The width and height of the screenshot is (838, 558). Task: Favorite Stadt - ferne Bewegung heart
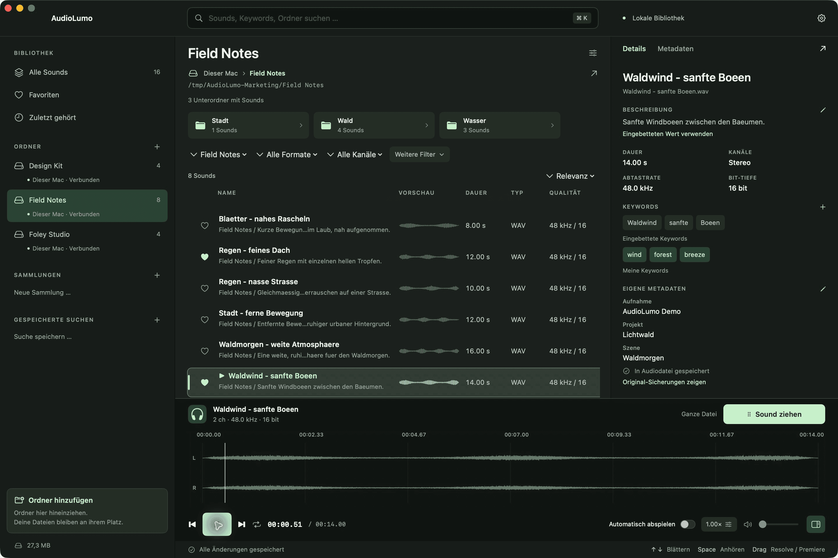click(x=205, y=320)
